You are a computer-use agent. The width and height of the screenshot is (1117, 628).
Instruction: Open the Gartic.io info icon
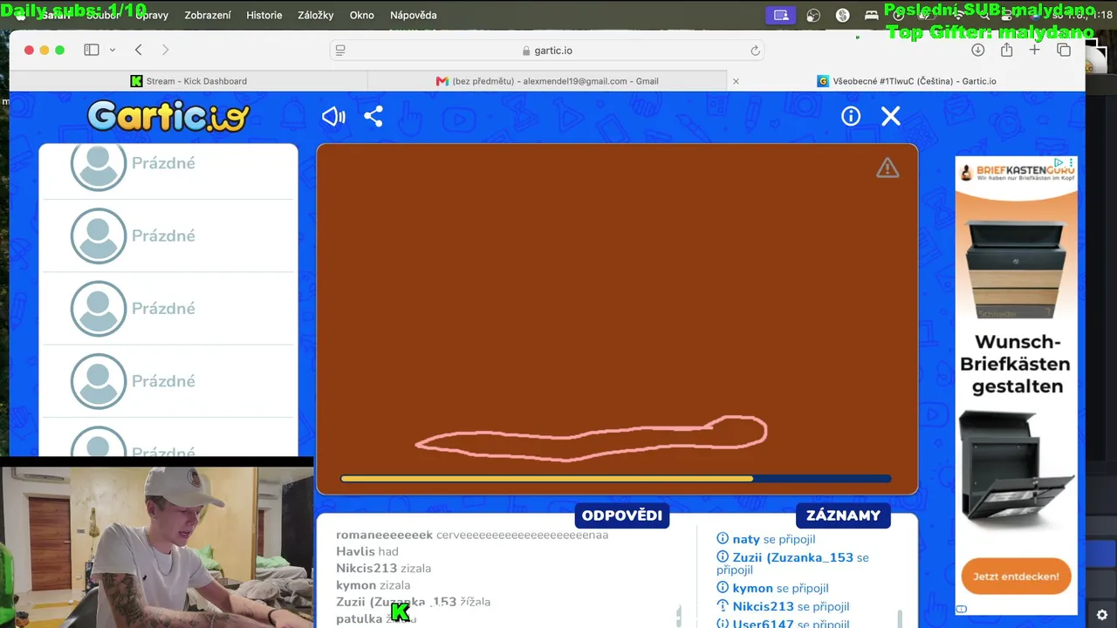[851, 117]
